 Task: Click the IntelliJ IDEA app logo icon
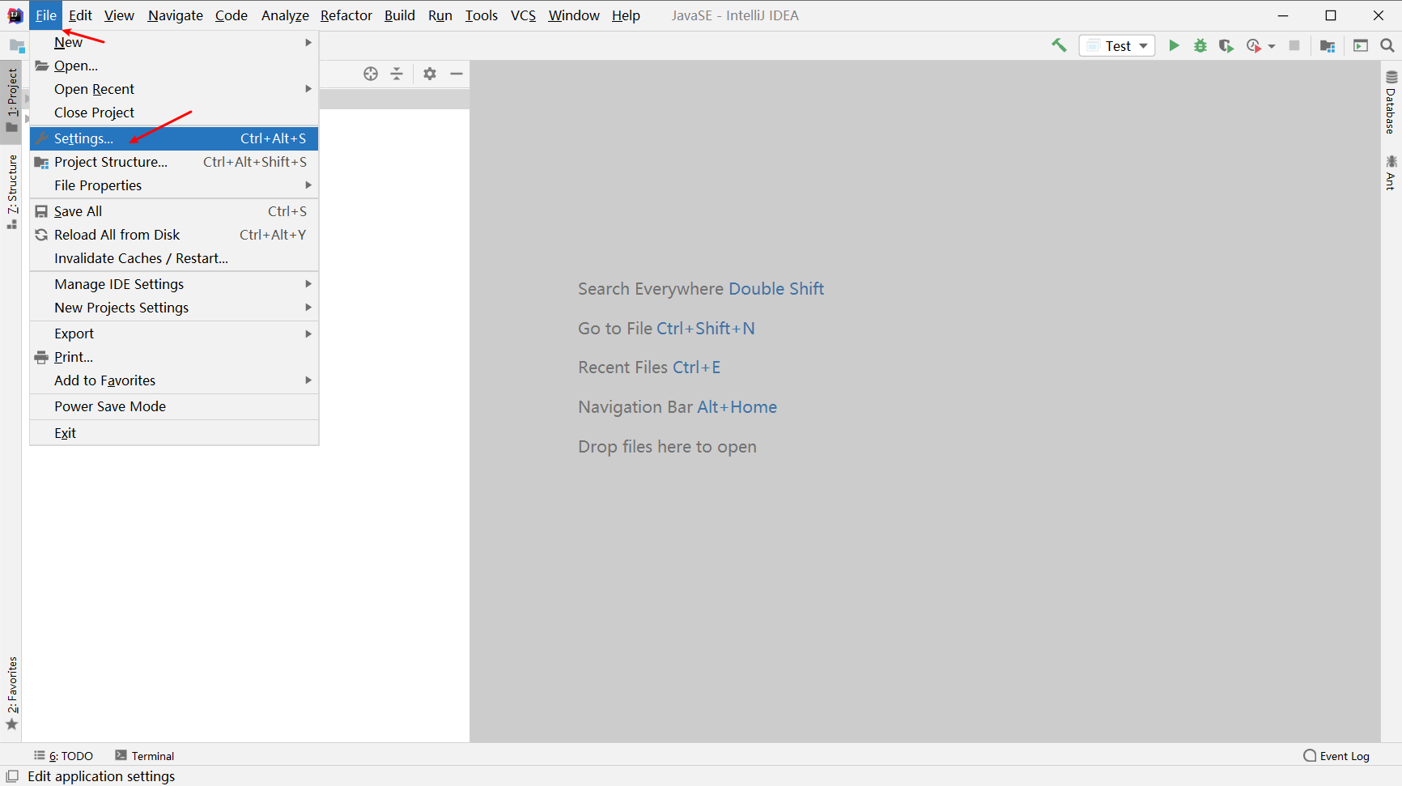coord(15,15)
